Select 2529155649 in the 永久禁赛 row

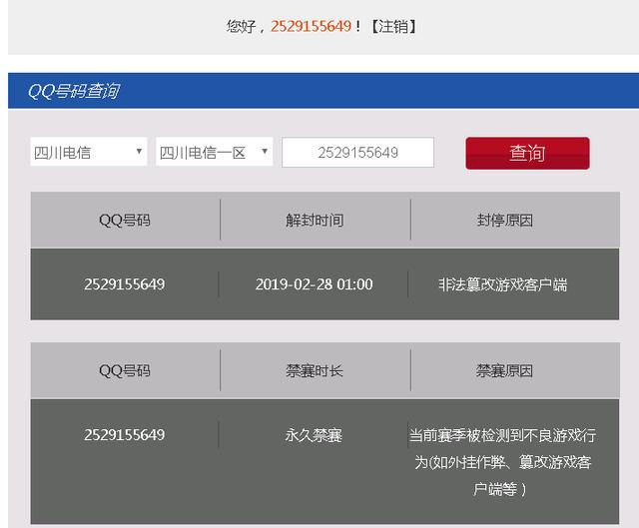[x=124, y=435]
